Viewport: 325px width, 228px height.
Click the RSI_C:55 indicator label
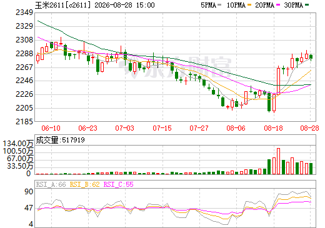tap(119, 184)
